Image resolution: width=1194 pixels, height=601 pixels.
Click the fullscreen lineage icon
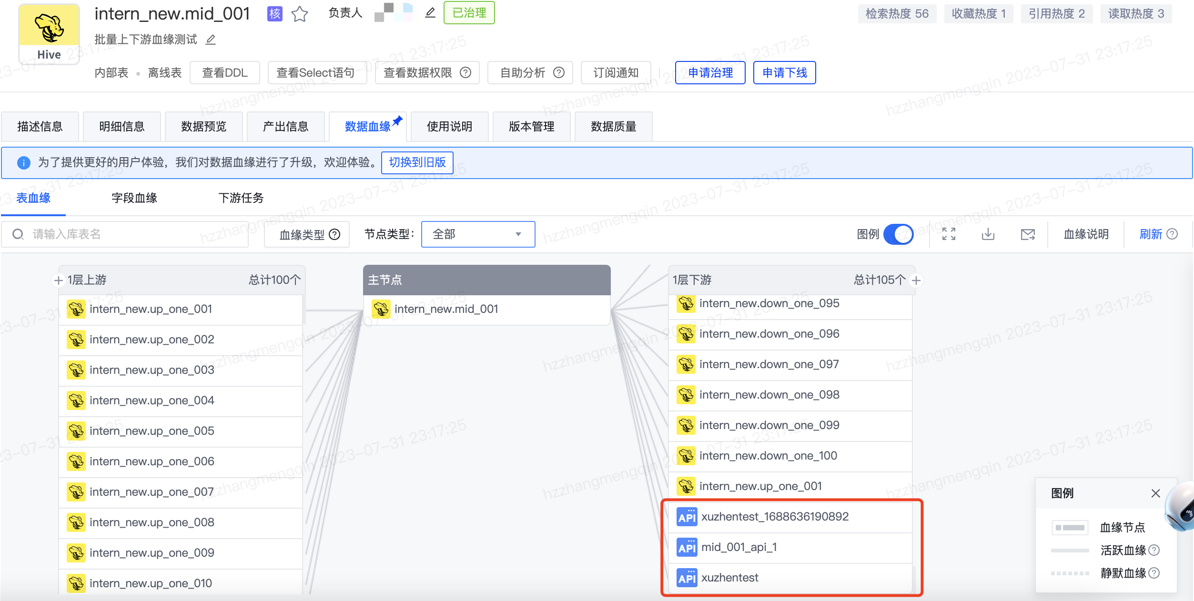coord(949,234)
